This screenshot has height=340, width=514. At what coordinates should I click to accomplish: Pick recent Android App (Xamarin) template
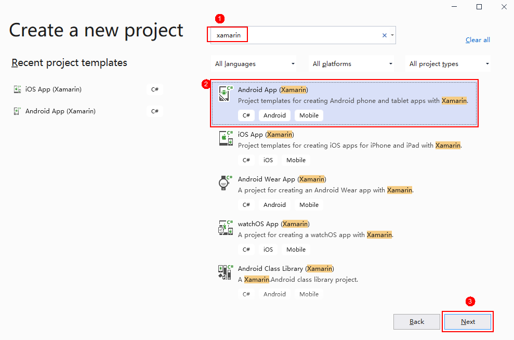click(60, 111)
